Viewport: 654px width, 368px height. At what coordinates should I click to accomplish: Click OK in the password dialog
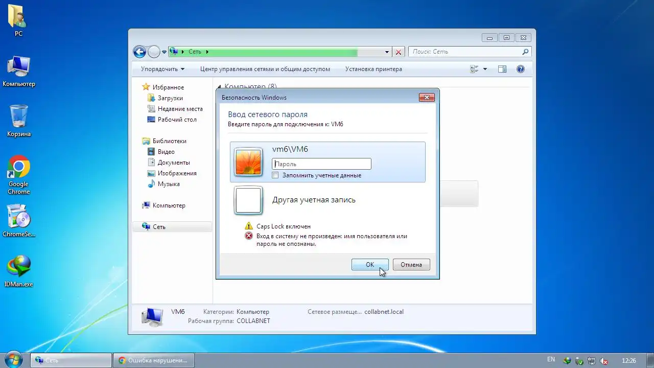coord(370,265)
